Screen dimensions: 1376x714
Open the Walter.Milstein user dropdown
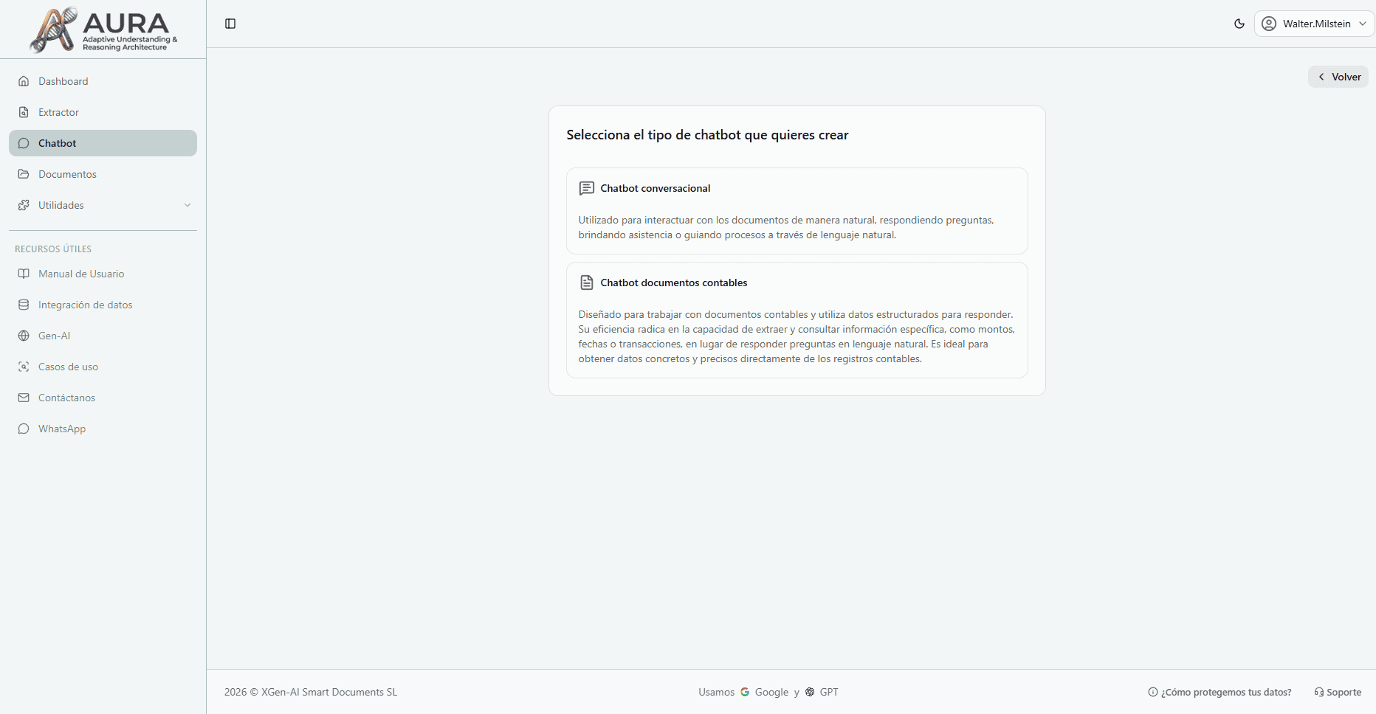click(x=1314, y=24)
